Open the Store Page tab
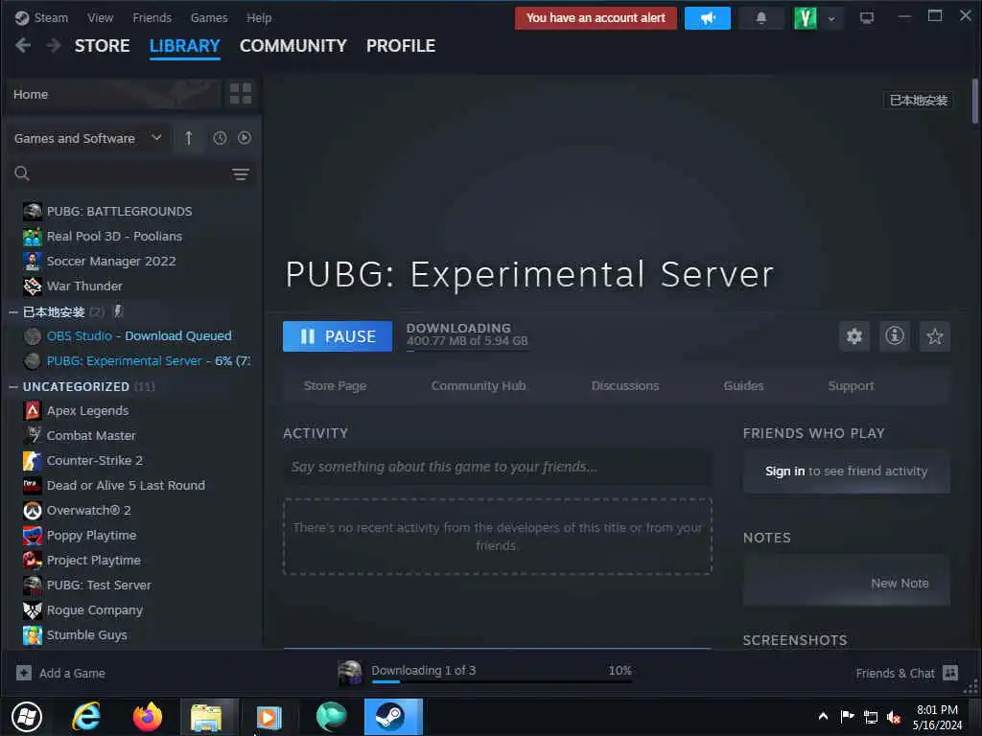982x736 pixels. pyautogui.click(x=335, y=386)
